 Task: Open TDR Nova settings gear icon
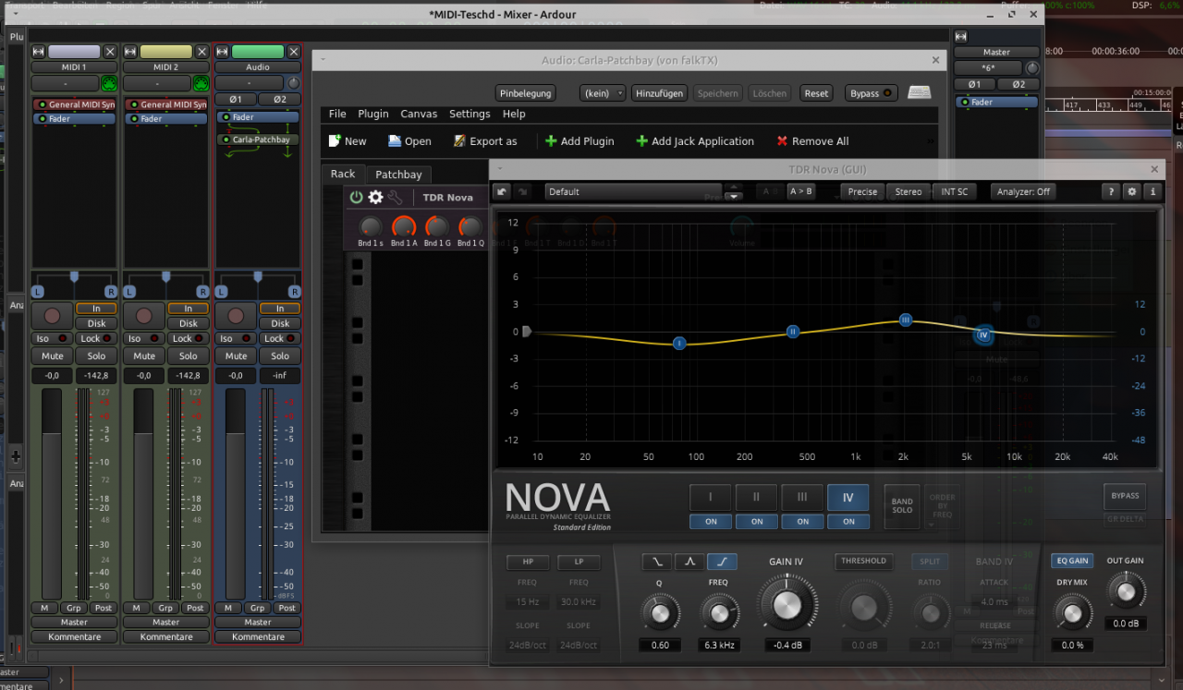[1132, 191]
